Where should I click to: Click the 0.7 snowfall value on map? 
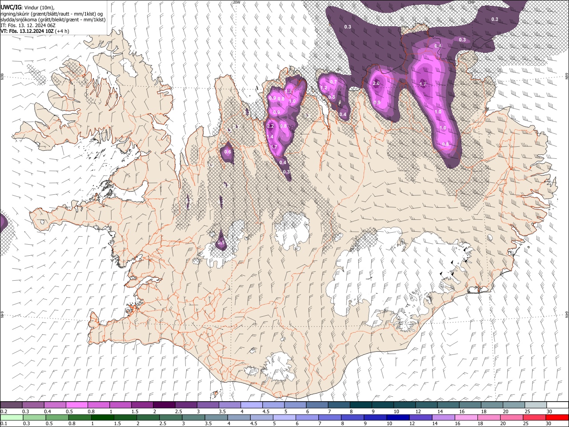coord(333,82)
